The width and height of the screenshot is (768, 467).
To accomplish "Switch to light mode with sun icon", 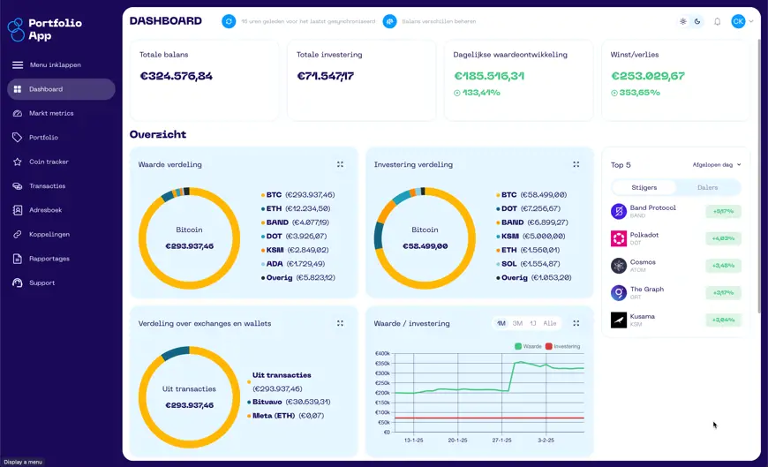I will 682,21.
